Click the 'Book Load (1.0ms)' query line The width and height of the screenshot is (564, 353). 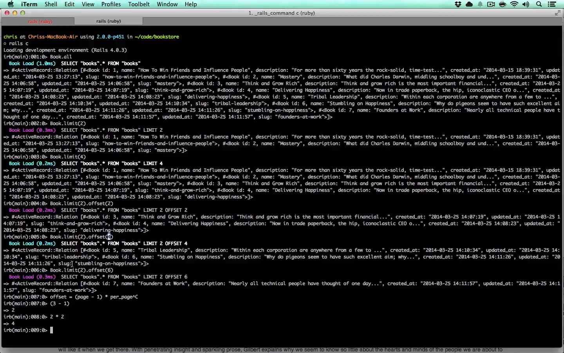(x=74, y=64)
